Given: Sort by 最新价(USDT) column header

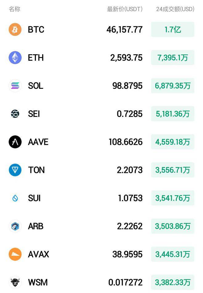Looking at the screenshot, I should click(125, 9).
